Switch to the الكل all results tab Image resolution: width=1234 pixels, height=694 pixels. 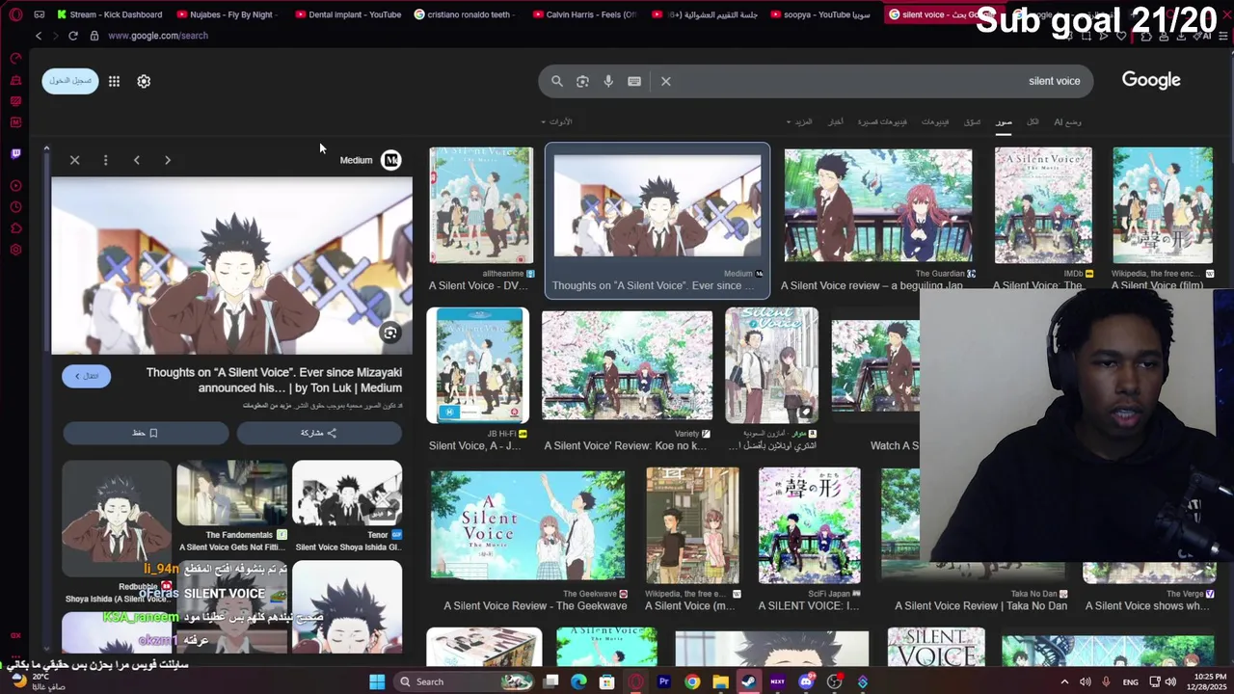click(1033, 122)
